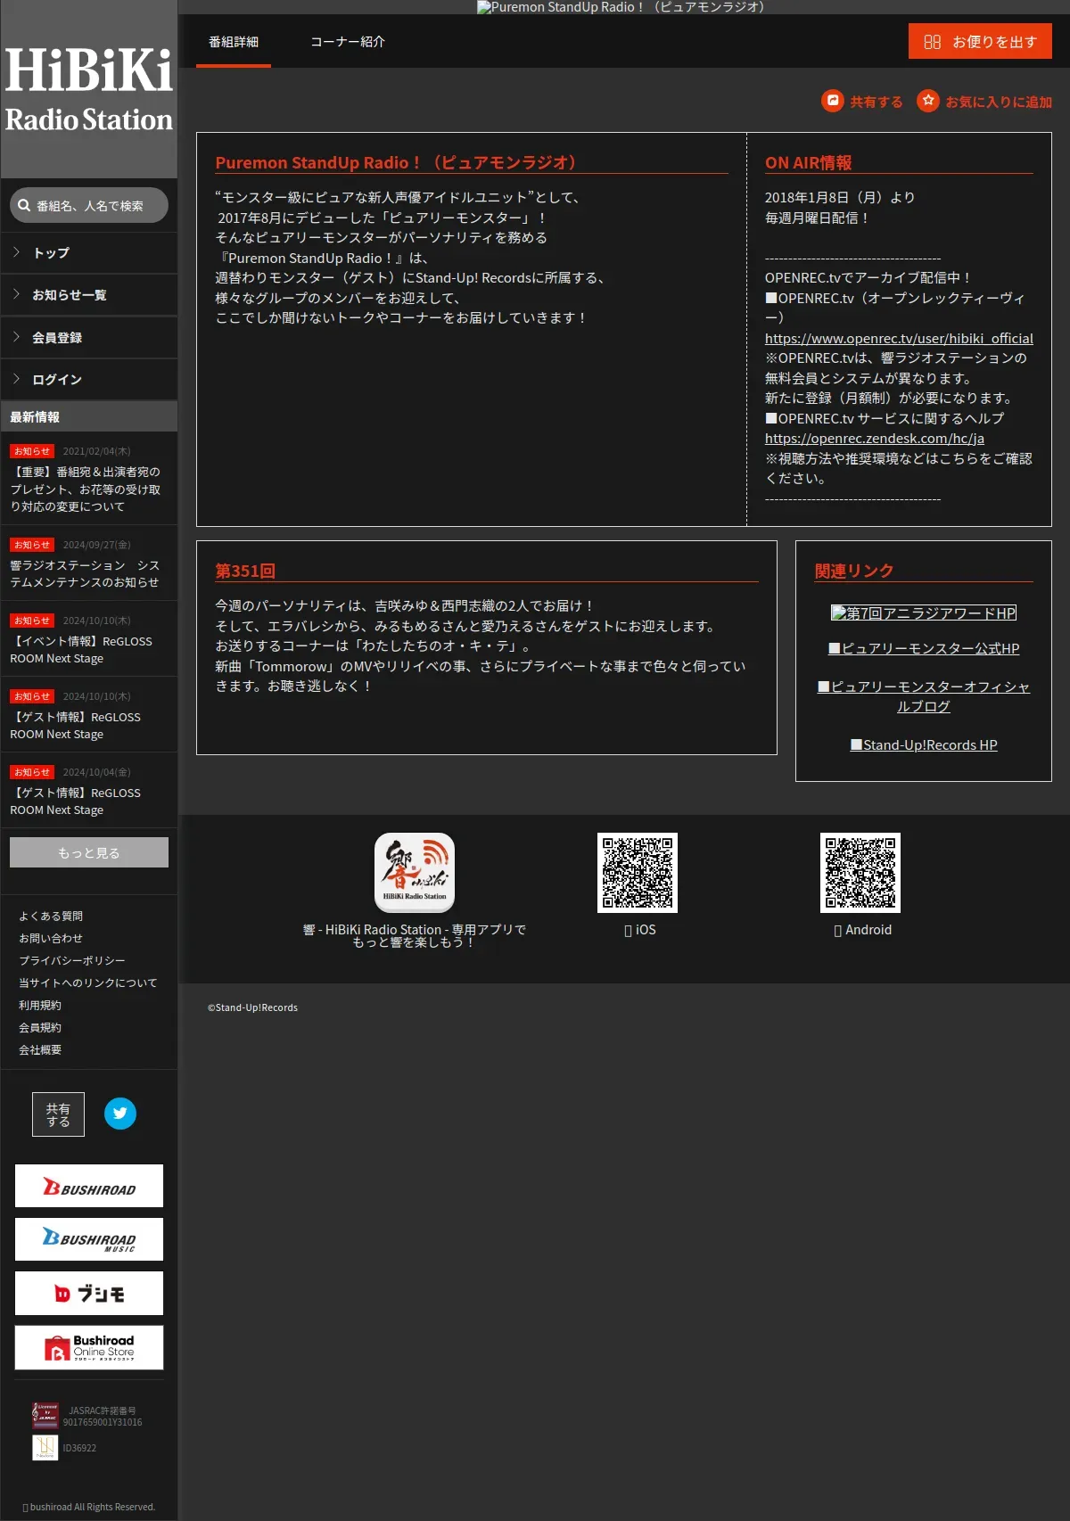Open the HiBiKi app icon image

click(x=415, y=873)
